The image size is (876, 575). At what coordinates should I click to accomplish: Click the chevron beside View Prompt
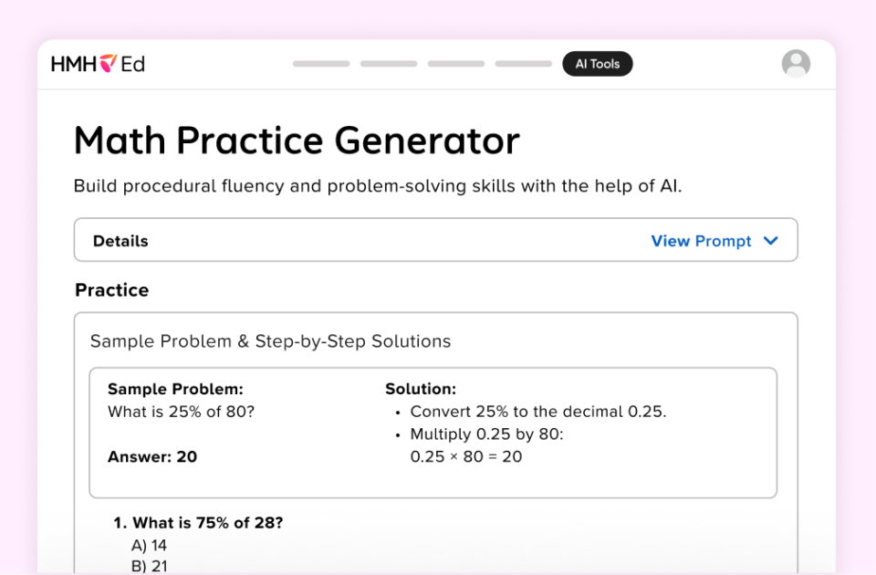point(771,241)
